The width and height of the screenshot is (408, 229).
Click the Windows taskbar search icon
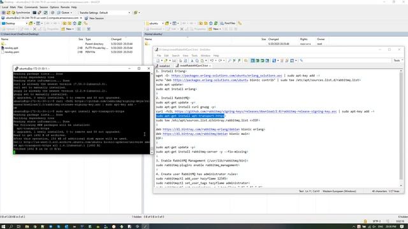(11, 226)
